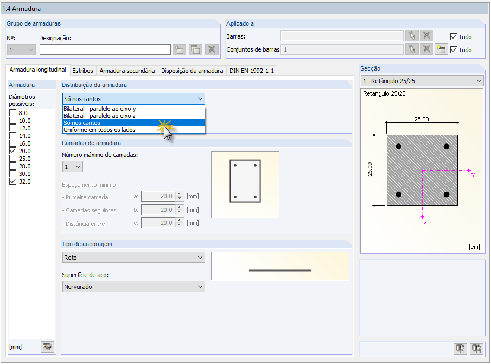The width and height of the screenshot is (491, 364).
Task: Clear Conjuntos de barras selection icon
Action: (426, 49)
